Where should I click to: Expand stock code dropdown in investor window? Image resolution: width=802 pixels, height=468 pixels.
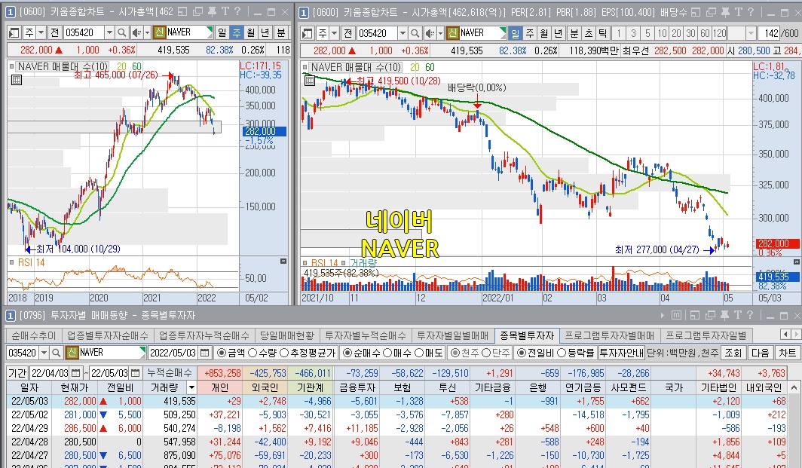pyautogui.click(x=44, y=353)
